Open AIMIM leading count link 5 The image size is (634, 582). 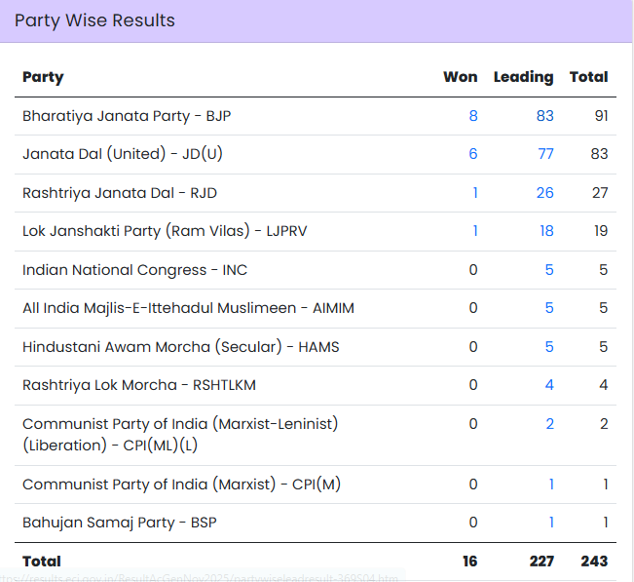click(x=549, y=308)
